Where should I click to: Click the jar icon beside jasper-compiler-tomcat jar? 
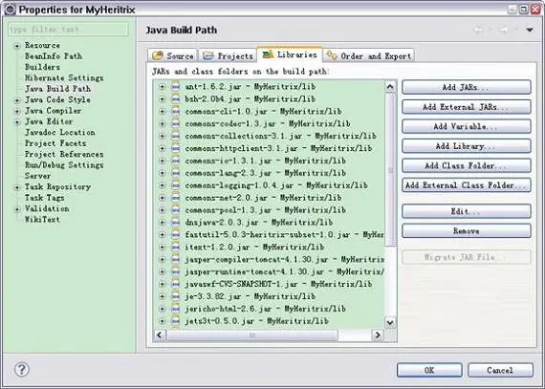176,259
